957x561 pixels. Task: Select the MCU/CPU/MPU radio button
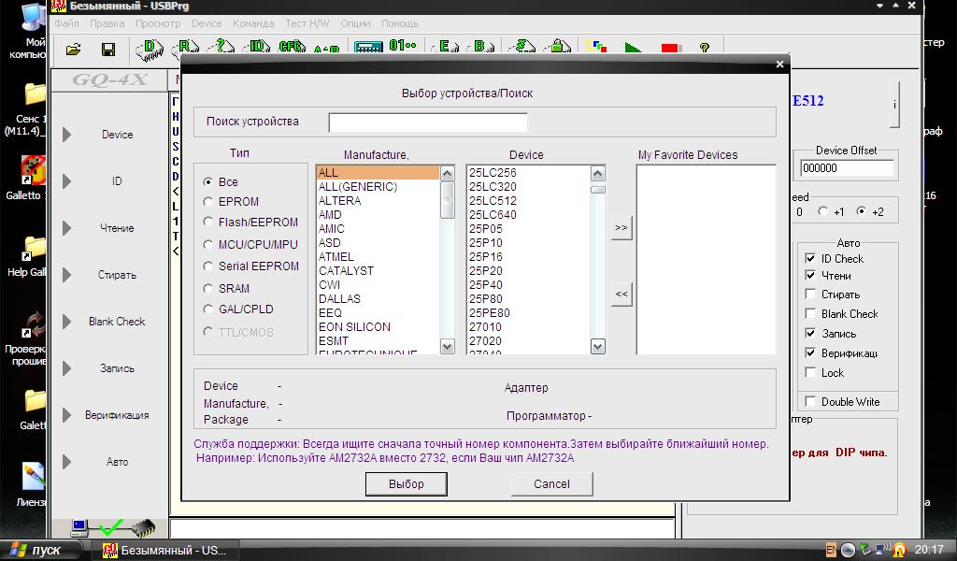208,244
